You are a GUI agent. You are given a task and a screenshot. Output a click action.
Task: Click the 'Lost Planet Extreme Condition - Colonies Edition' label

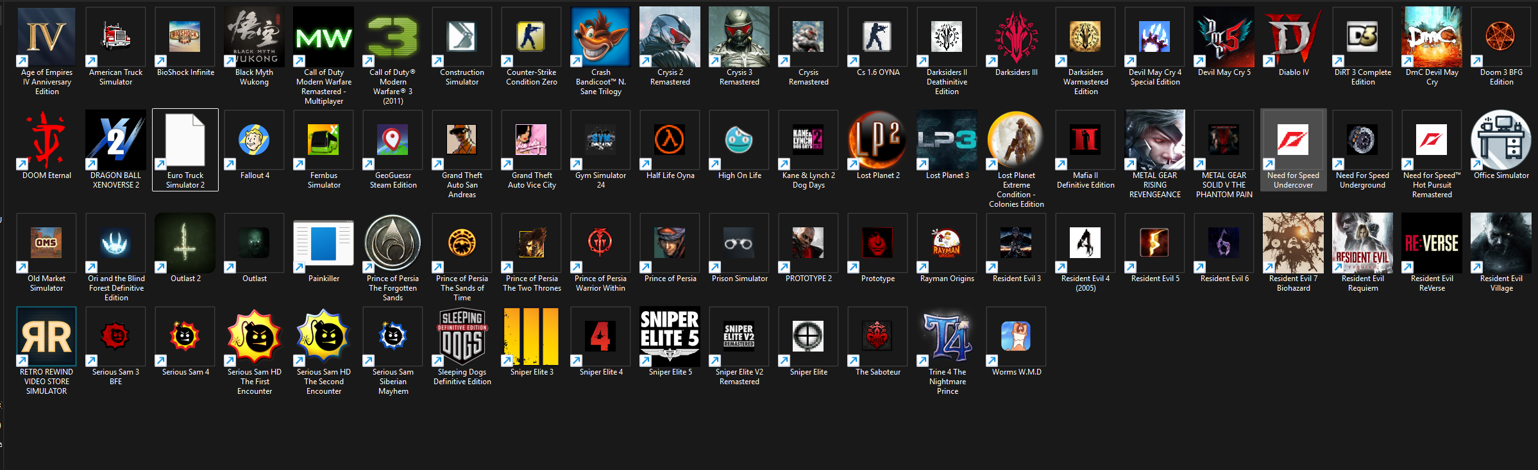pyautogui.click(x=1016, y=190)
